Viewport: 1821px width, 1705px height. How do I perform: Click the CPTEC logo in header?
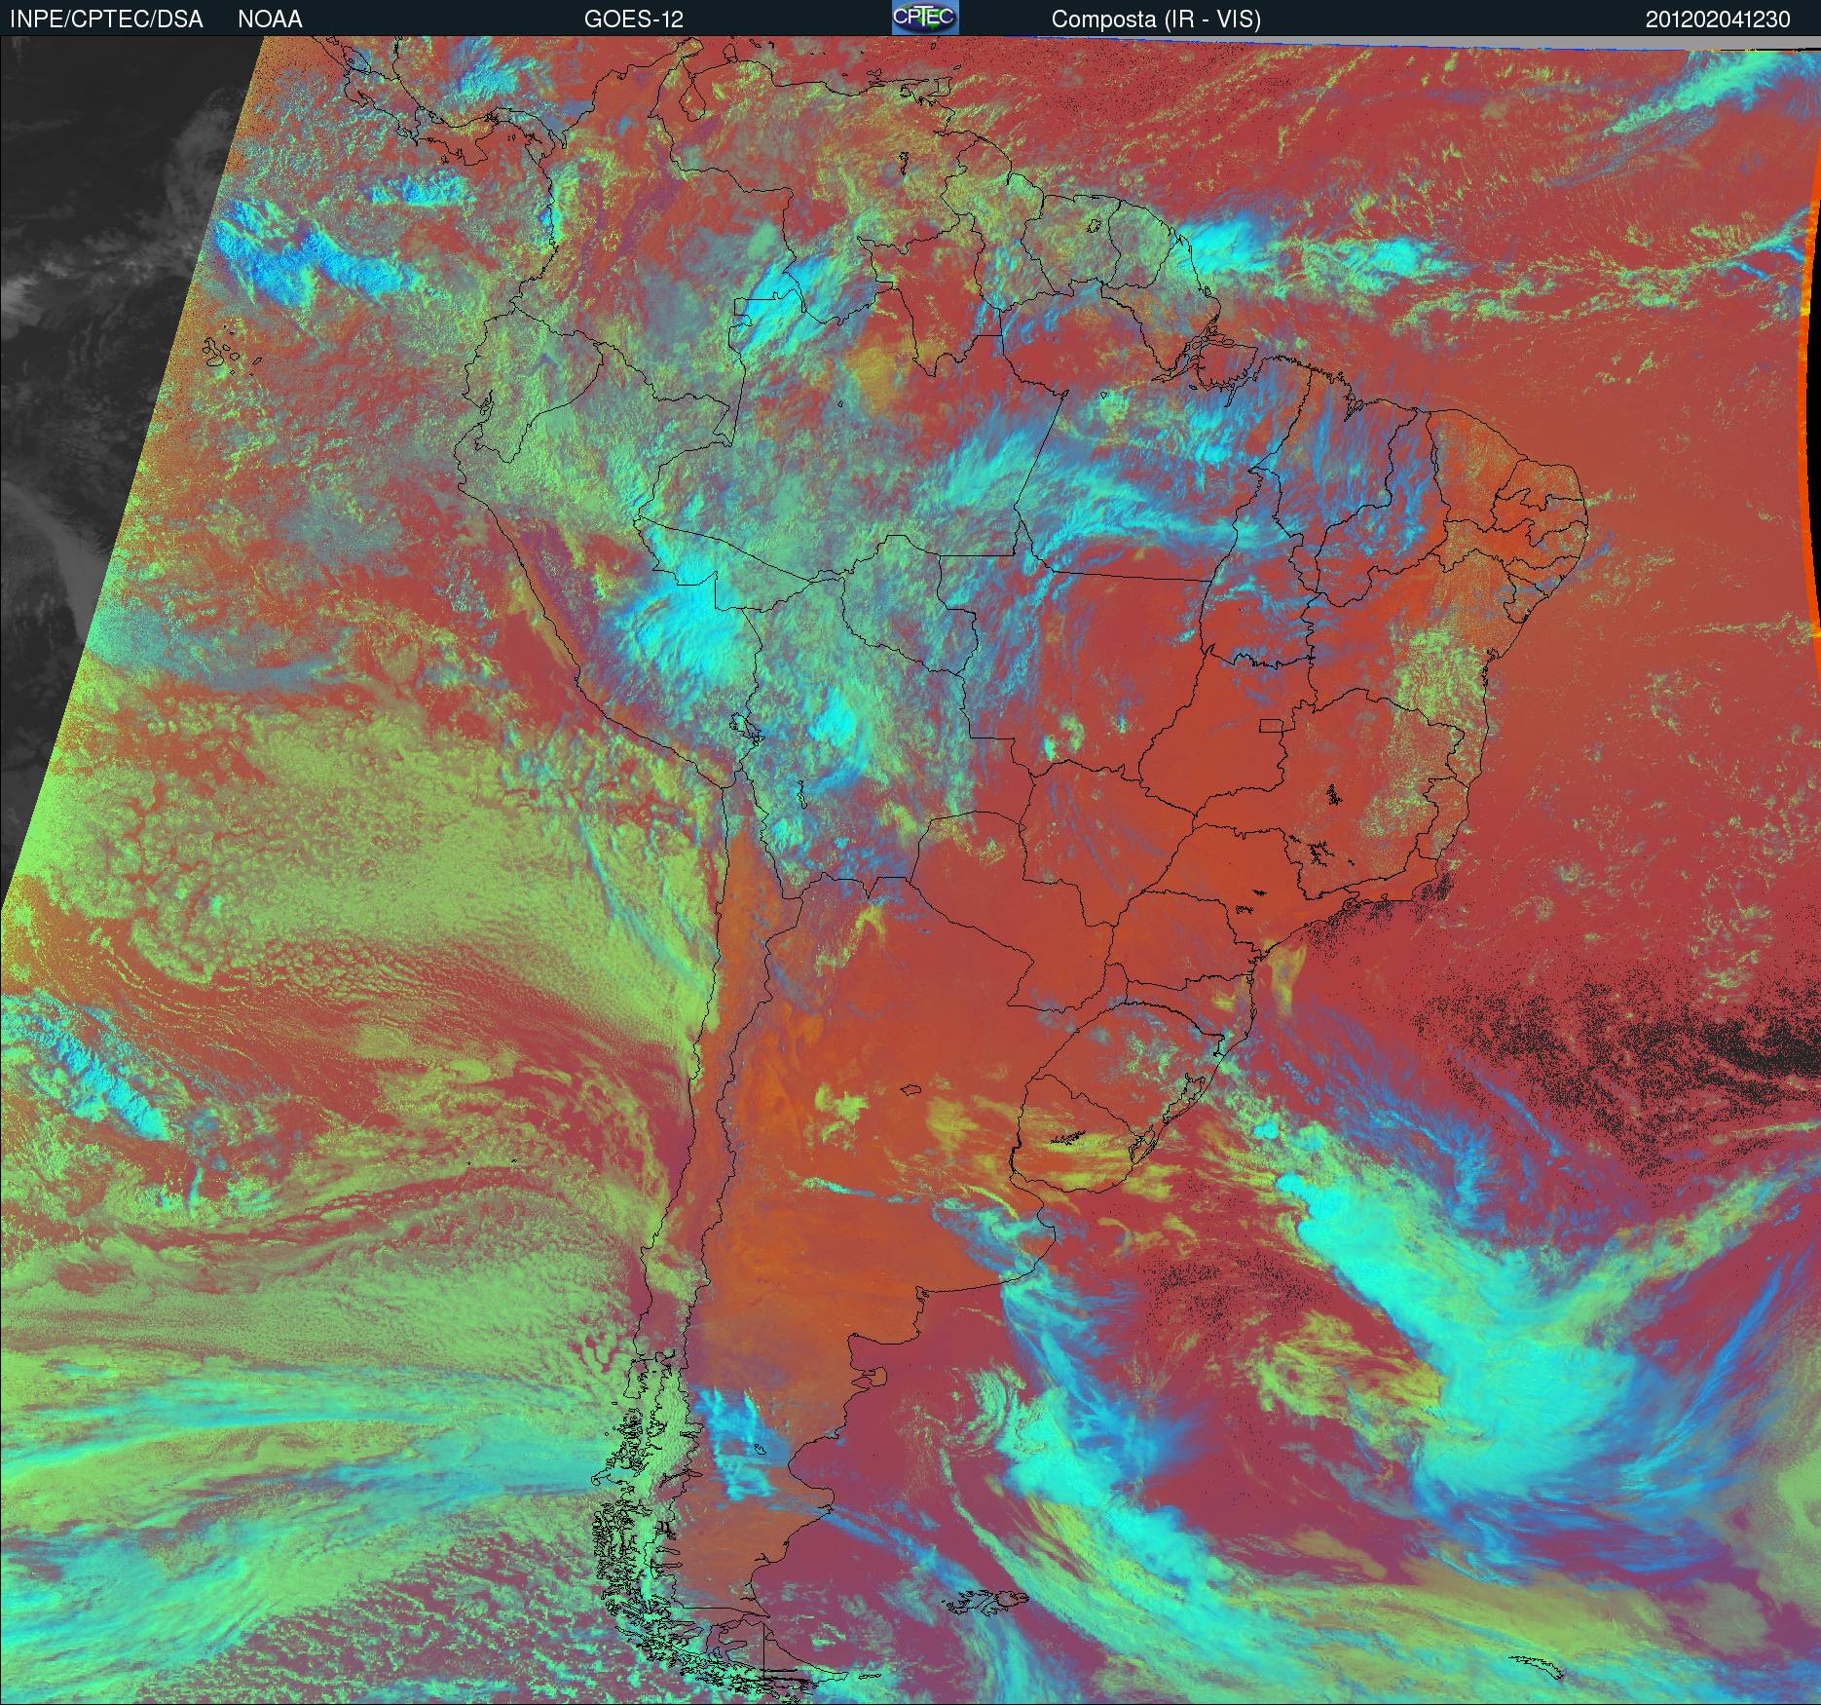click(x=925, y=18)
